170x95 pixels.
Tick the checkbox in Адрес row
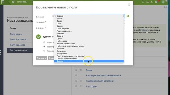[x=76, y=70]
